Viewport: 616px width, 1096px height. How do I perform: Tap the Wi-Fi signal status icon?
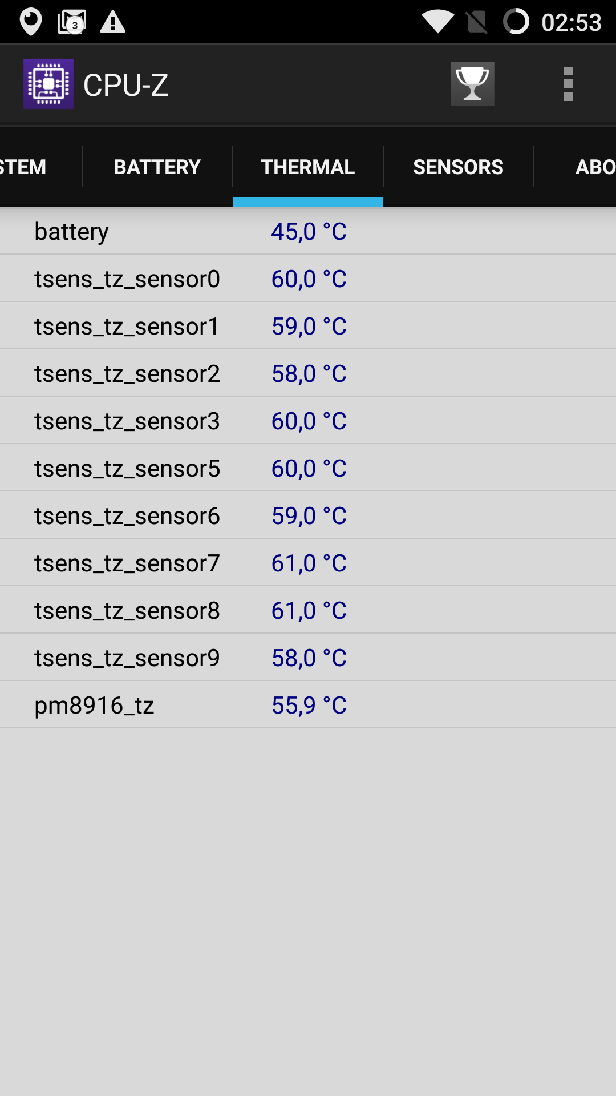(x=437, y=22)
